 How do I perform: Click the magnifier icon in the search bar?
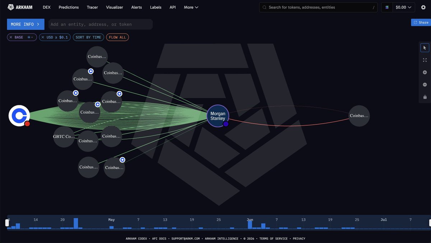tap(265, 7)
